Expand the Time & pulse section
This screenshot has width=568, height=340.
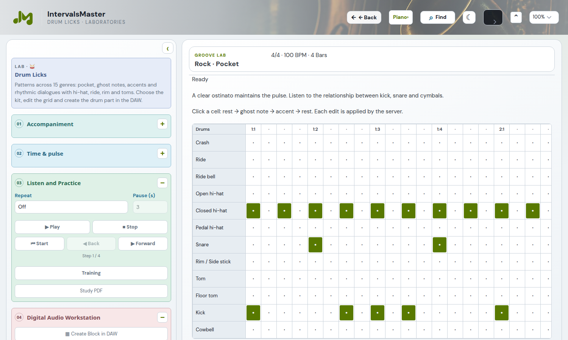162,153
